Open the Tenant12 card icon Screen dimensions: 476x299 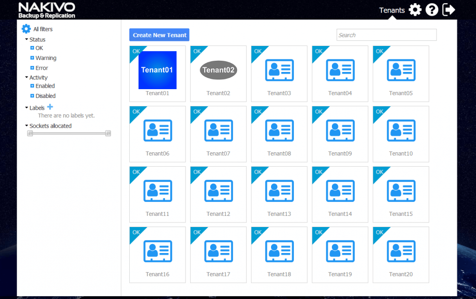218,191
